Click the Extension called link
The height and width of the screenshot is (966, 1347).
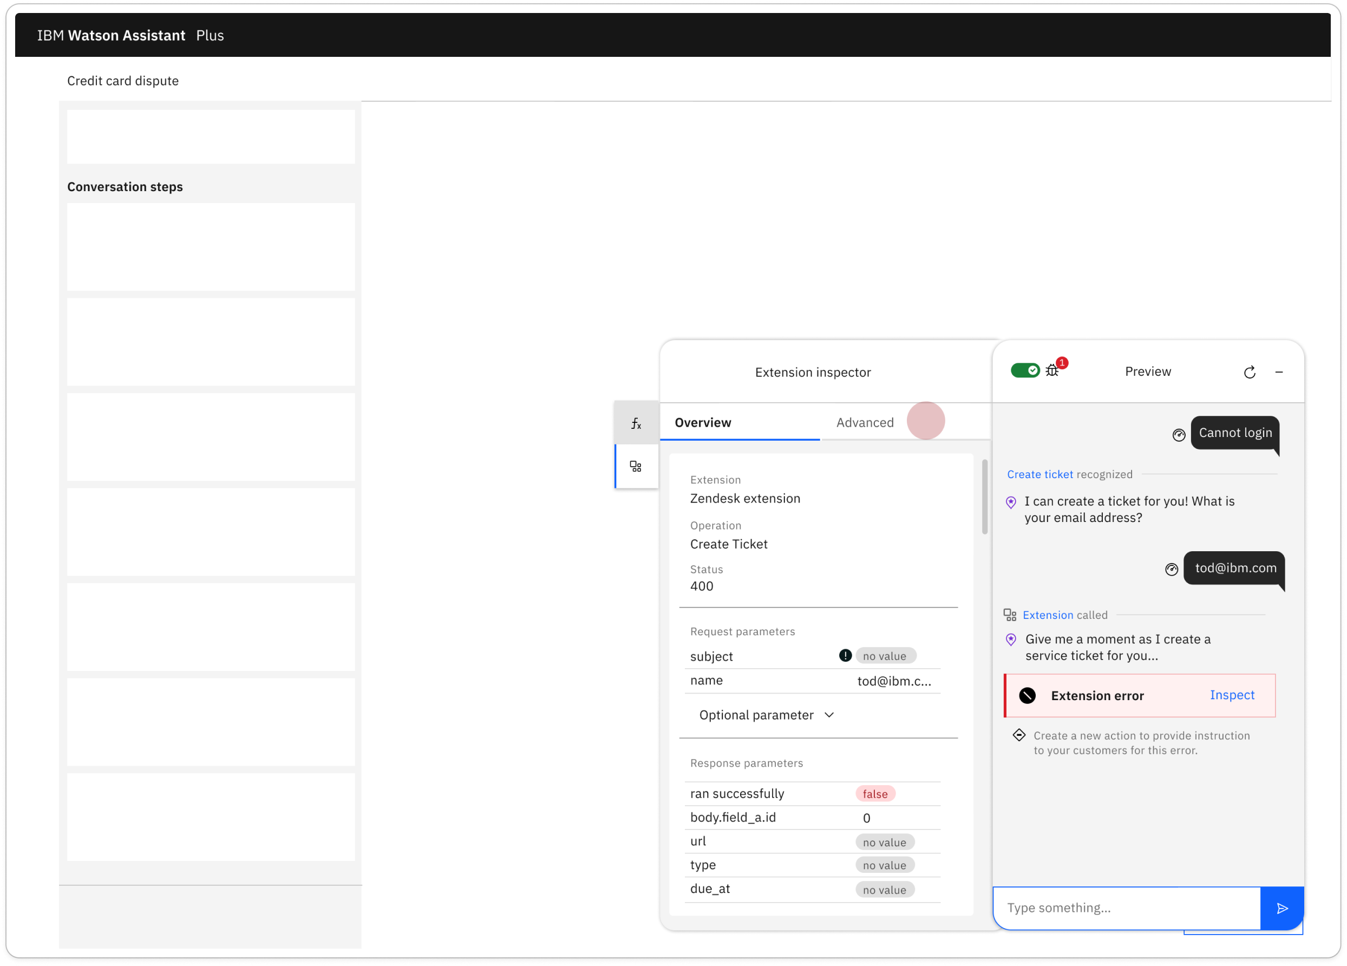[x=1048, y=615]
